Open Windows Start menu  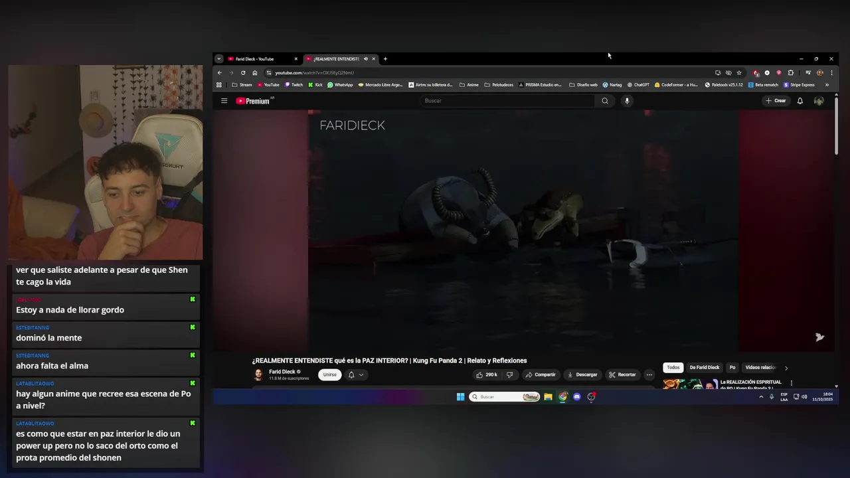(460, 397)
